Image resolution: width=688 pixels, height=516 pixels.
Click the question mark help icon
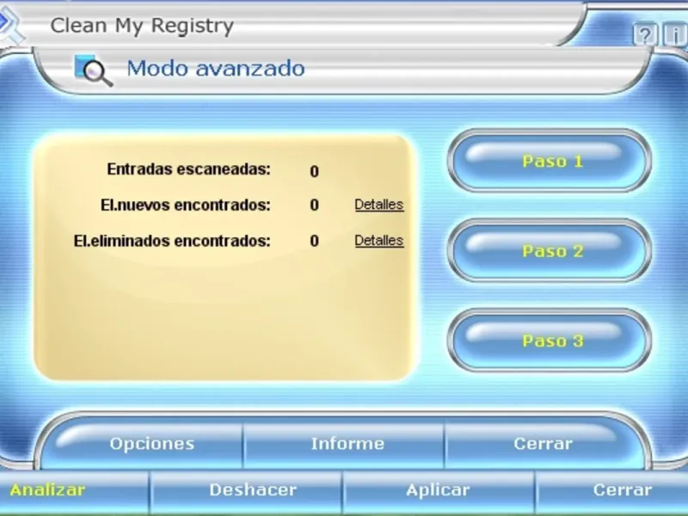click(644, 34)
